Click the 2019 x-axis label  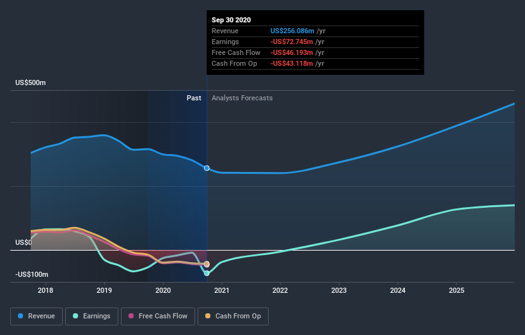tap(104, 290)
